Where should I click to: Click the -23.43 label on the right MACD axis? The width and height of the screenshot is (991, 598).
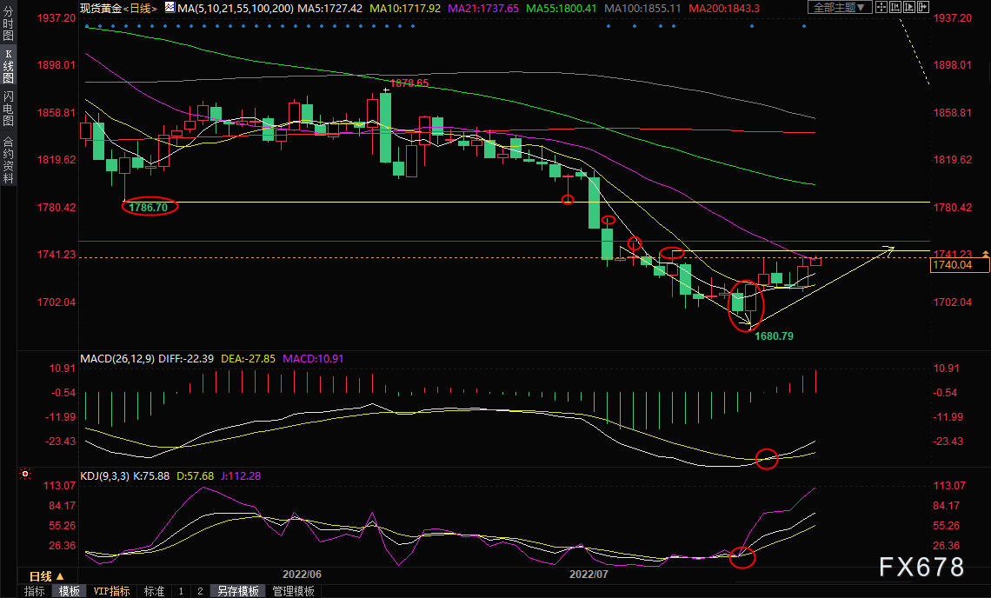tap(948, 442)
